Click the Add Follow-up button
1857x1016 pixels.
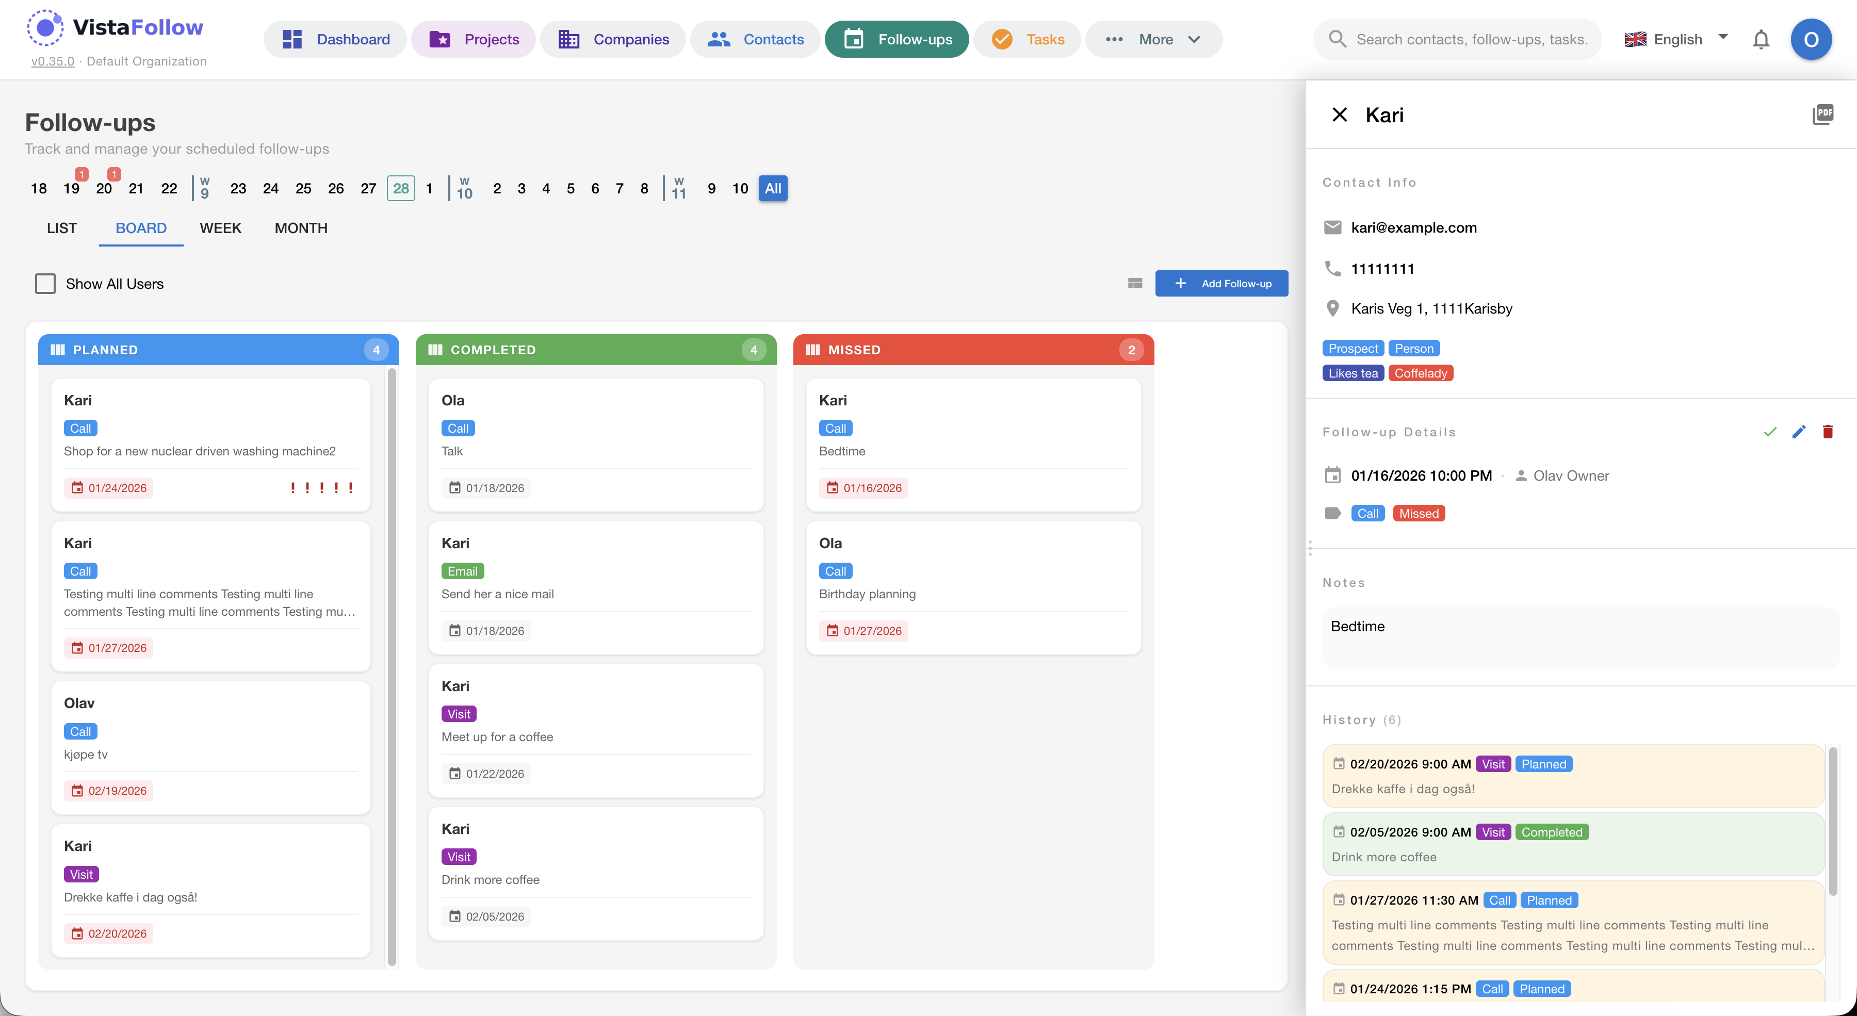coord(1221,283)
